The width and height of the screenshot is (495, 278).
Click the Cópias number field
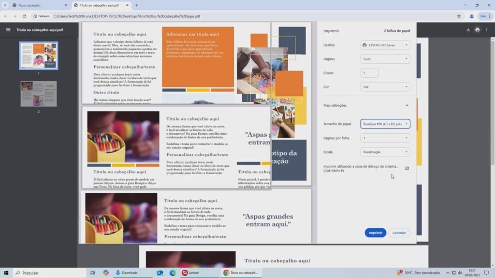[x=370, y=73]
